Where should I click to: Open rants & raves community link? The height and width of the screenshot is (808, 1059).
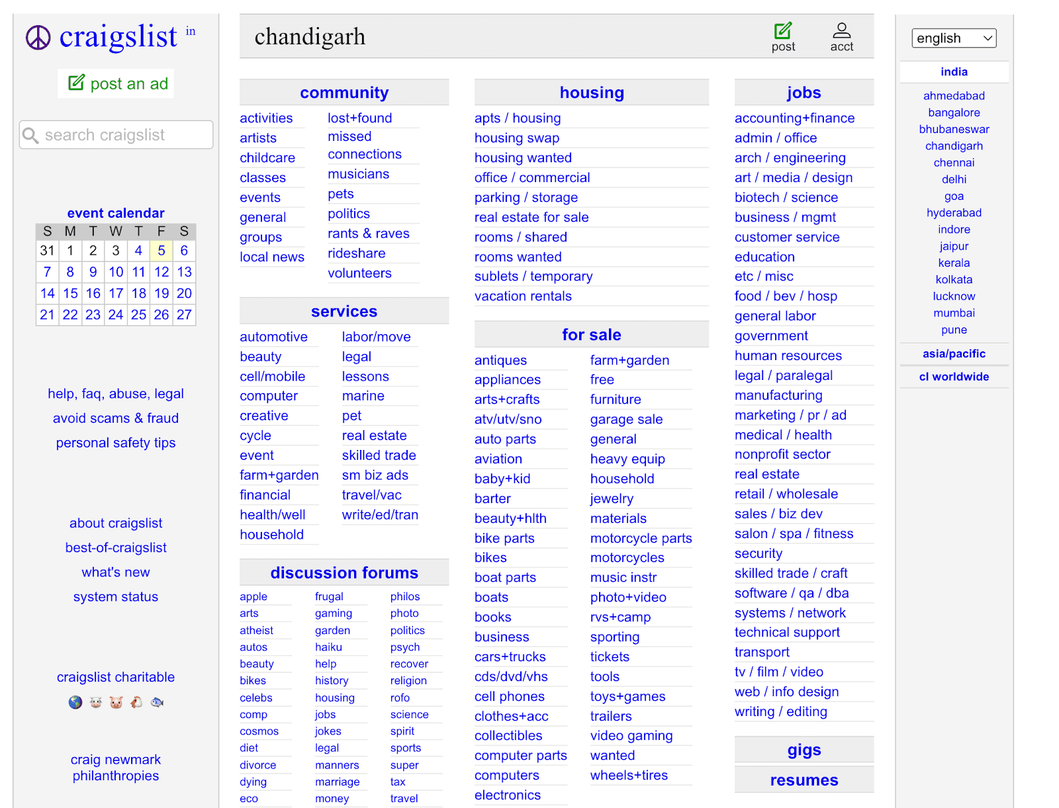tap(369, 233)
